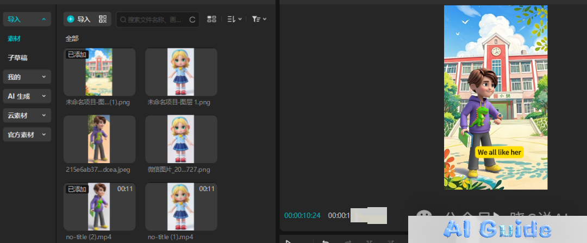The image size is (587, 243).
Task: Open the sort order dropdown
Action: pyautogui.click(x=234, y=19)
